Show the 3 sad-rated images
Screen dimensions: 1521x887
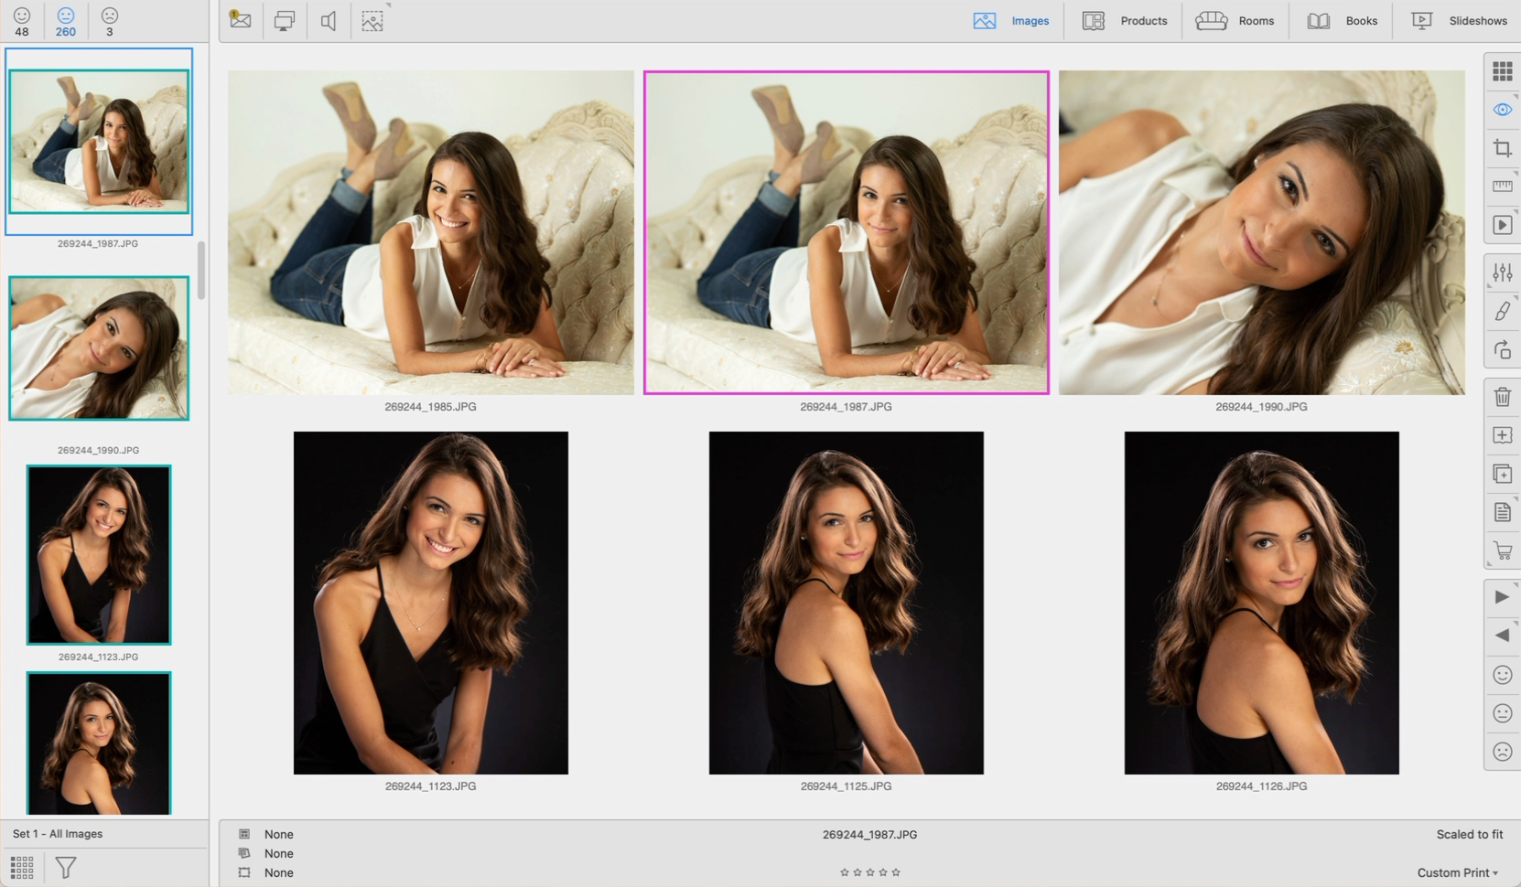pyautogui.click(x=110, y=21)
